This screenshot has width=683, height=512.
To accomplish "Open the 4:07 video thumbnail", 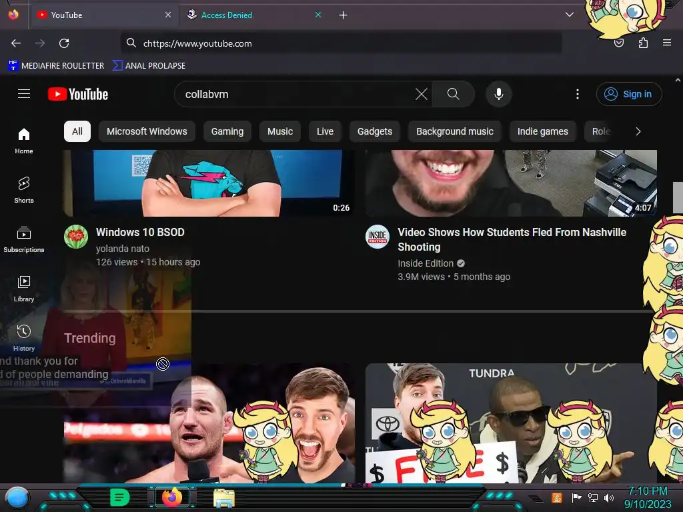I will pyautogui.click(x=511, y=183).
